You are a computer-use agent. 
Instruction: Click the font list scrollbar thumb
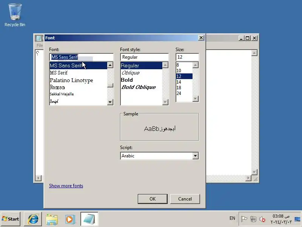point(110,85)
